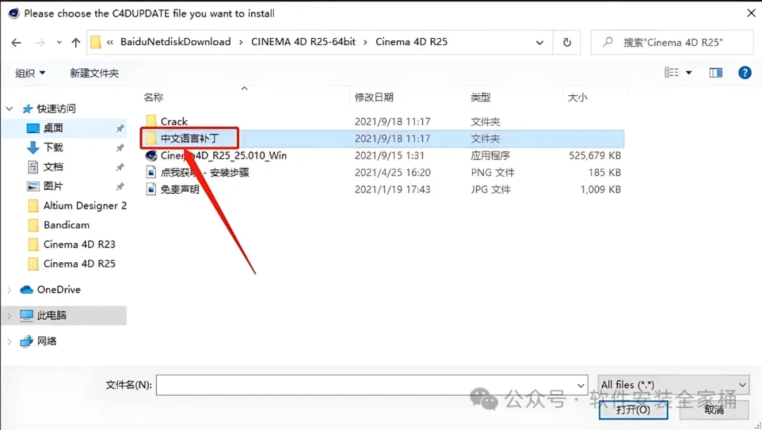
Task: Refresh the current folder view
Action: pos(567,43)
